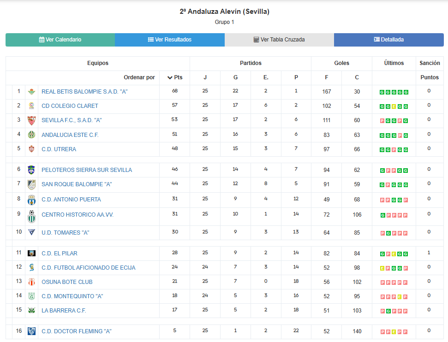This screenshot has width=448, height=342.
Task: Click the list icon in Ver Resultados
Action: coord(150,40)
